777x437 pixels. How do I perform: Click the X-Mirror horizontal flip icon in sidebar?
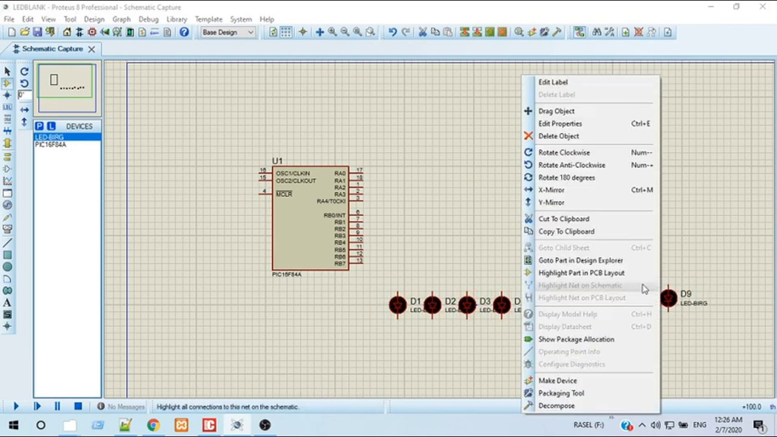(24, 110)
